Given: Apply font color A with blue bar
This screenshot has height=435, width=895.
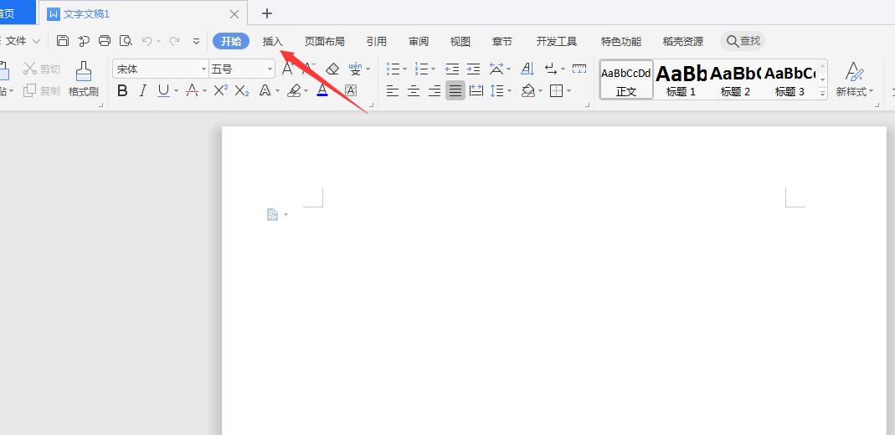Looking at the screenshot, I should (x=322, y=90).
